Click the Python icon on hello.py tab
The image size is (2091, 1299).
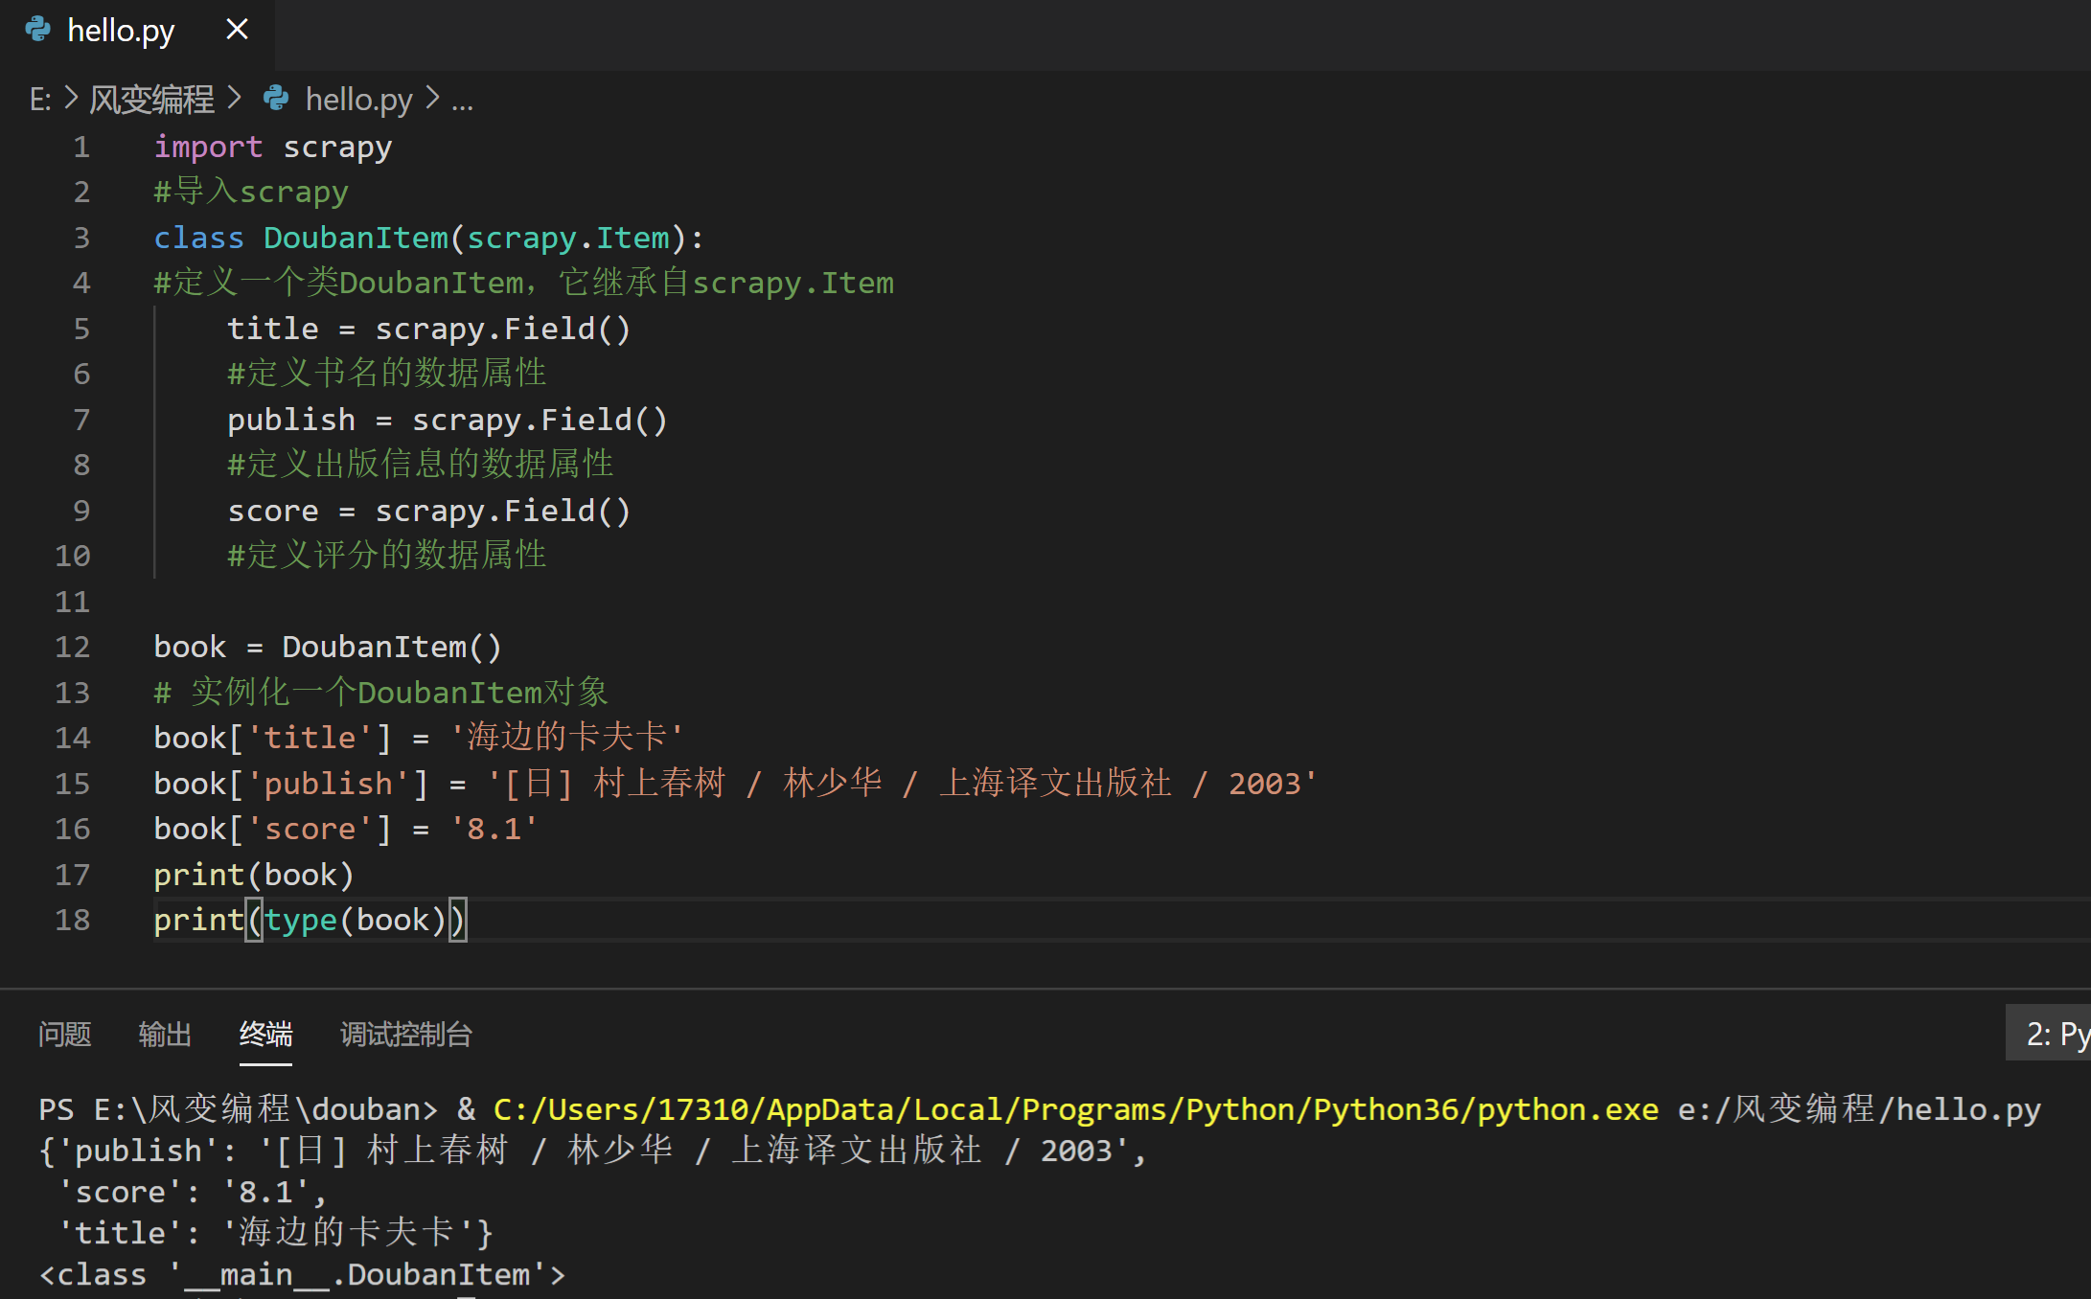[x=38, y=30]
